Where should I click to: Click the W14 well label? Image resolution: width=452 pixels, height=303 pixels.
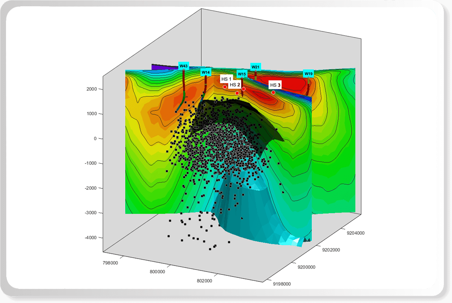pyautogui.click(x=206, y=72)
